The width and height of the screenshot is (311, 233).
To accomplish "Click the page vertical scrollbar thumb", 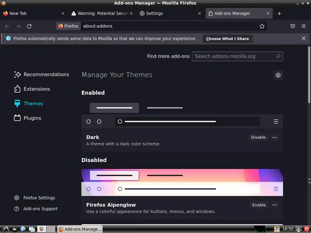I will [309, 75].
